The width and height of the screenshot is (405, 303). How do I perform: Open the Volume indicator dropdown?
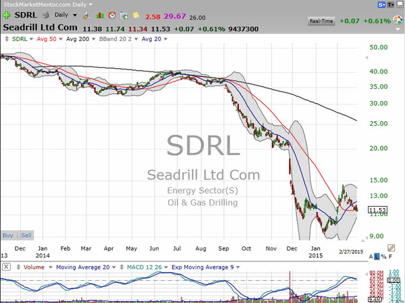coord(51,267)
